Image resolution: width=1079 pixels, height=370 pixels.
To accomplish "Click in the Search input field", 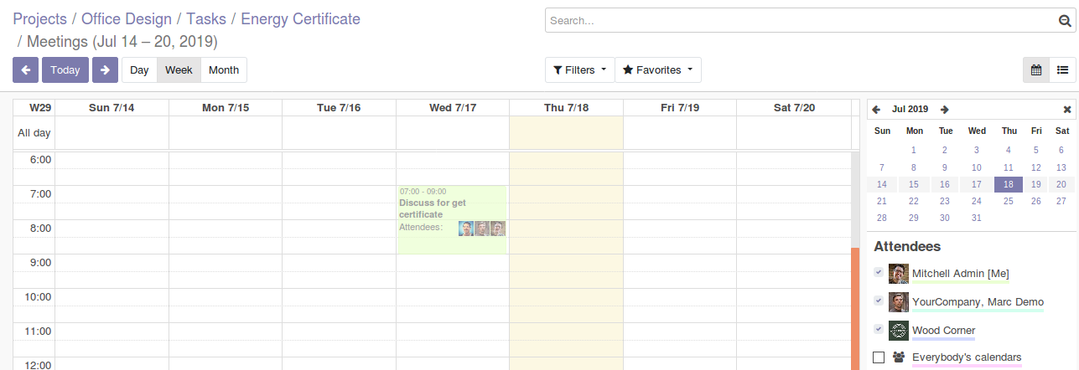I will [796, 21].
